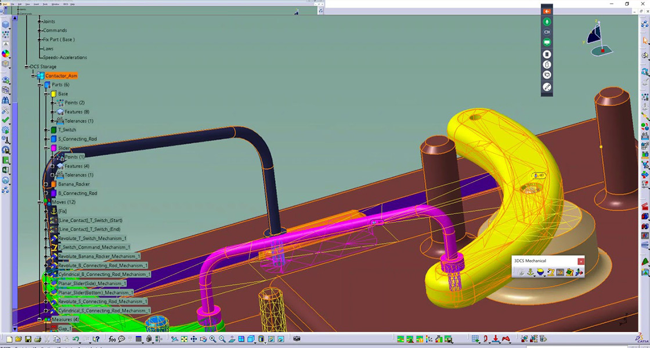Click the green-cube tolerance icon on 3DCS Mechanical toolbar
The image size is (650, 348).
tap(569, 271)
